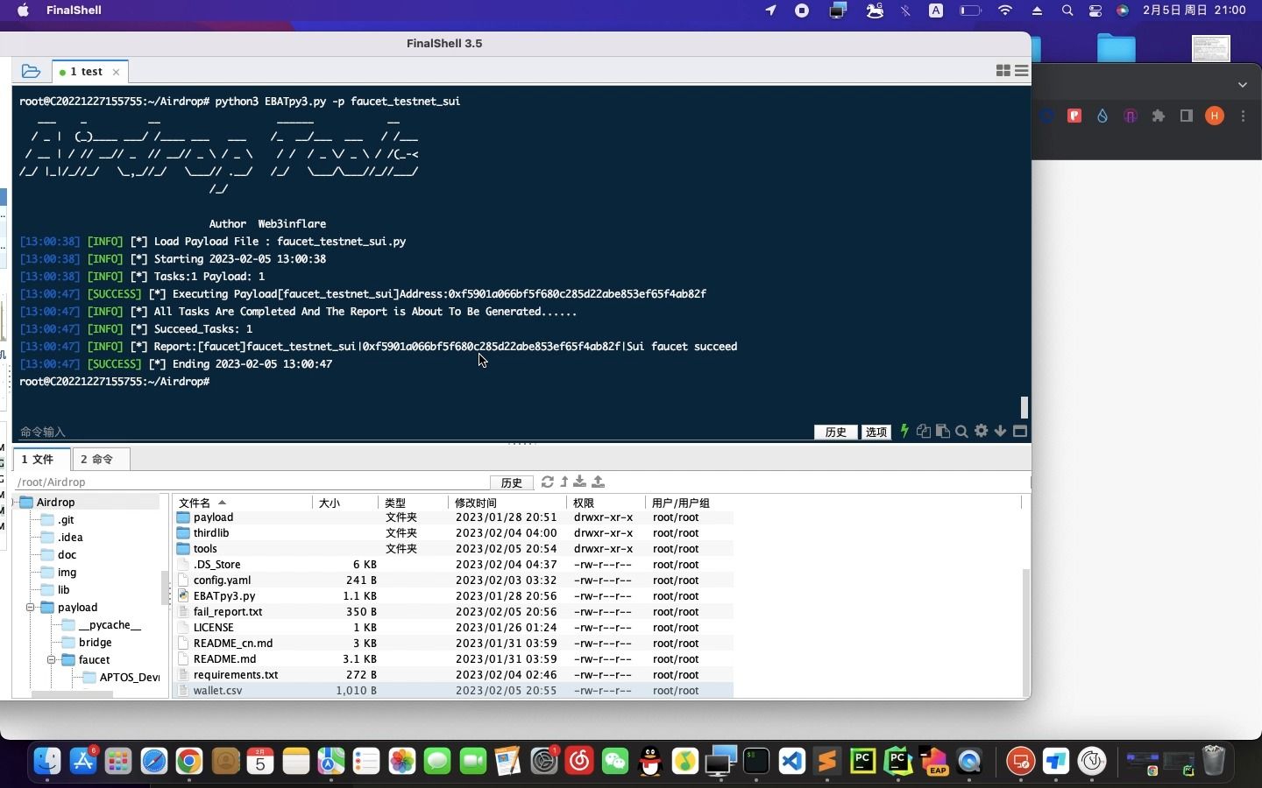Sort by 大小 column header
1262x788 pixels.
[x=346, y=503]
